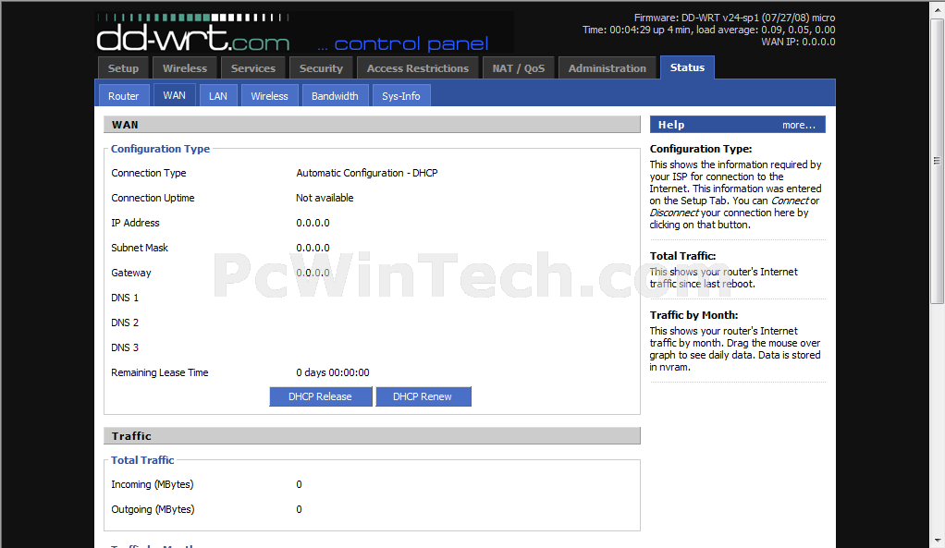The image size is (945, 548).
Task: Switch to the Security tab
Action: pos(321,68)
